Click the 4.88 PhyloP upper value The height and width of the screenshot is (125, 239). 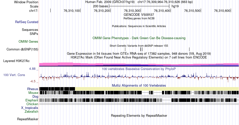pos(32,69)
